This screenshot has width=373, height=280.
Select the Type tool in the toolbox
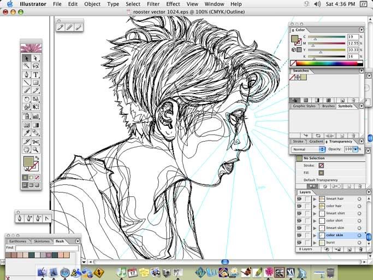point(35,74)
